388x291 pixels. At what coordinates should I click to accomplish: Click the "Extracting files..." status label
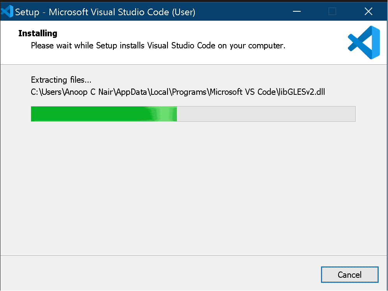click(x=61, y=80)
